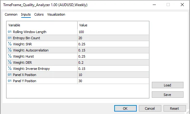Click the fraction icon beside Weight: DER
Screen dimensions: 190x114
tap(10, 63)
